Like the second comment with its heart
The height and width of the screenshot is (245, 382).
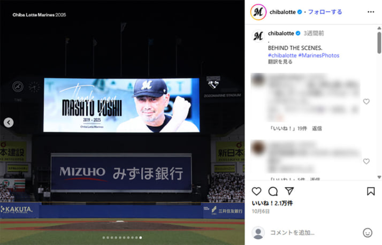(366, 161)
